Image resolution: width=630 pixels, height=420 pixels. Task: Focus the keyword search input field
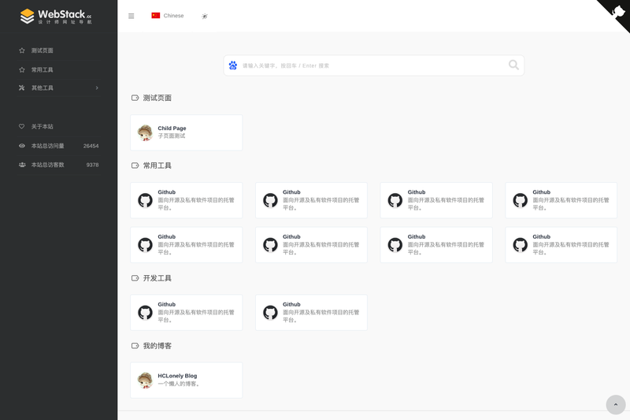(373, 65)
